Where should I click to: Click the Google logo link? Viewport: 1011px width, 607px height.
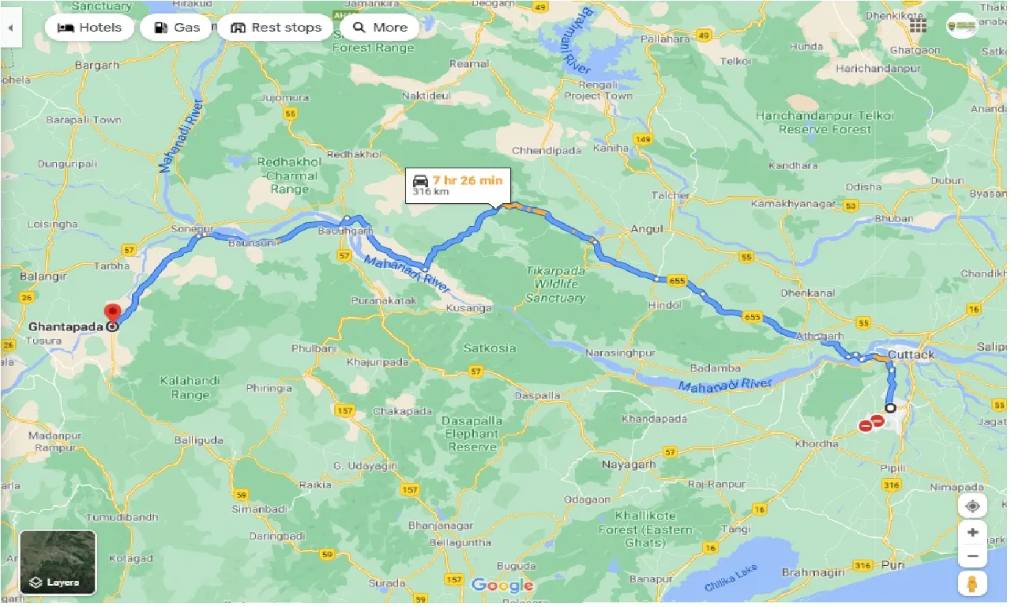pos(502,586)
